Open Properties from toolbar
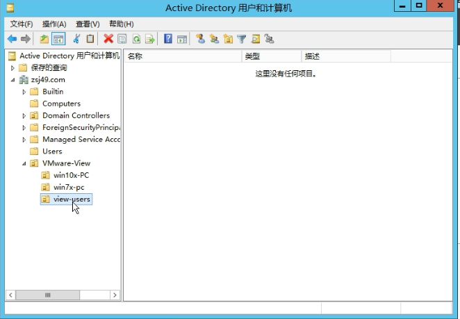 coord(122,39)
